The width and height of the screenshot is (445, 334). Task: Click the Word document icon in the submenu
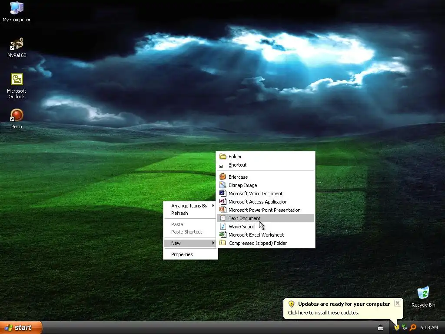223,194
